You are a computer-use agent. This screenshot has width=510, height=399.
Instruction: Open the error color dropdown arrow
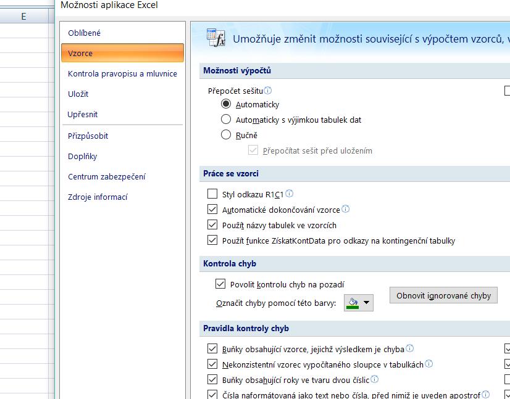click(367, 303)
